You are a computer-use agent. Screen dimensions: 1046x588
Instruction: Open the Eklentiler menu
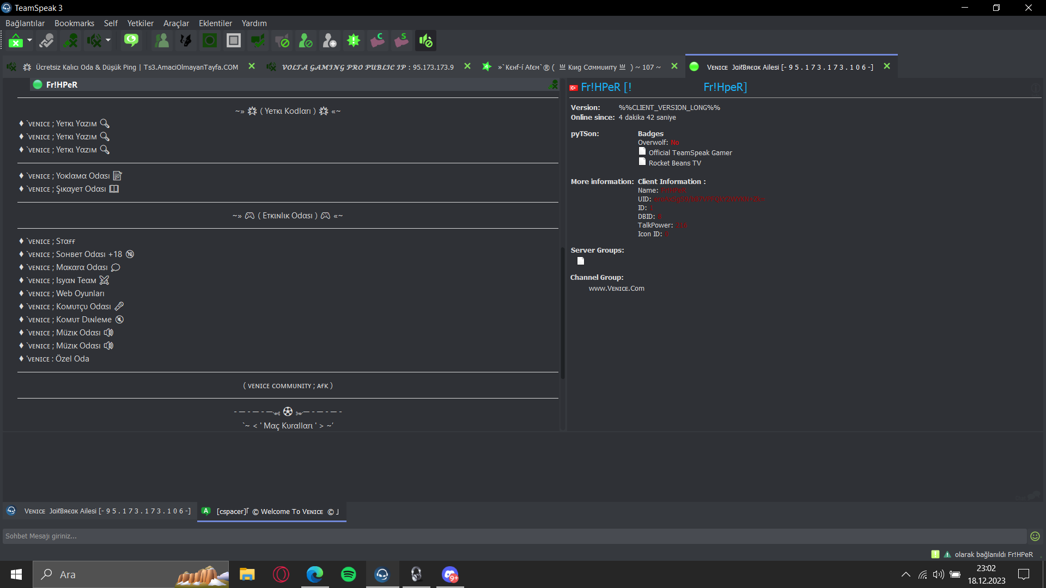[215, 23]
